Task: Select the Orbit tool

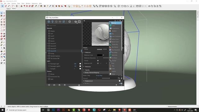Action: tap(45, 6)
